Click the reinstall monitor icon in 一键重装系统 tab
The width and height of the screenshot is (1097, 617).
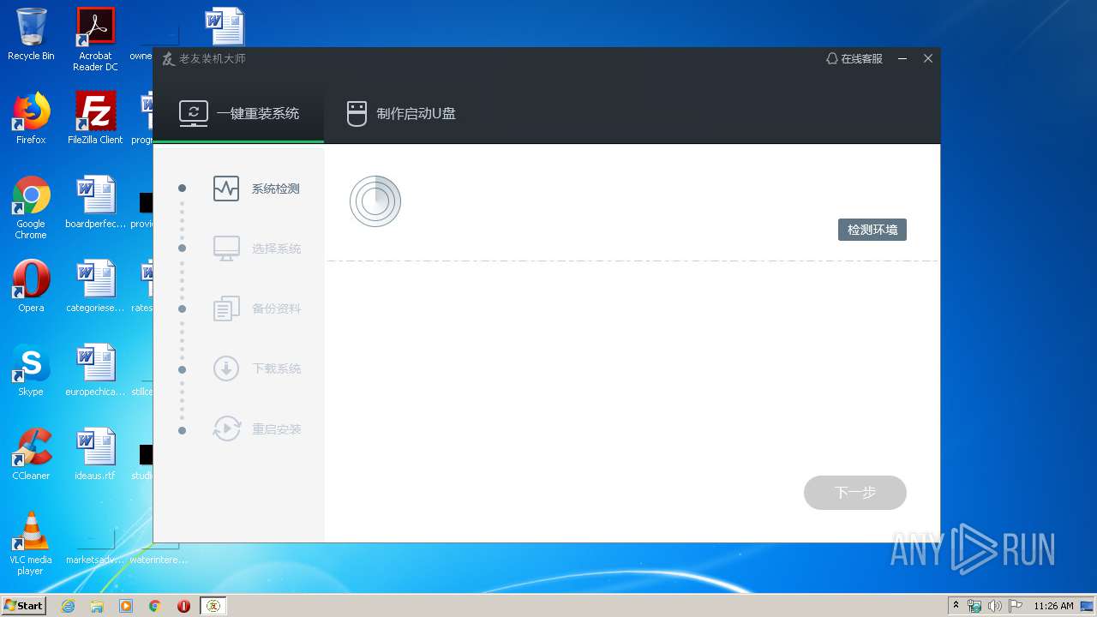click(x=194, y=113)
